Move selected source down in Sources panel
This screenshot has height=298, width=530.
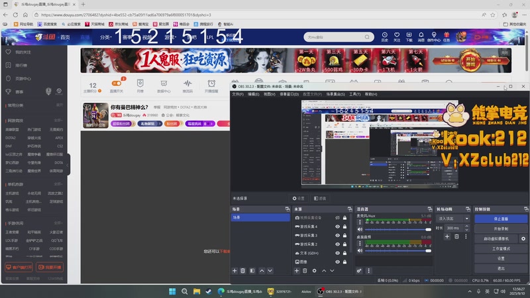[332, 271]
